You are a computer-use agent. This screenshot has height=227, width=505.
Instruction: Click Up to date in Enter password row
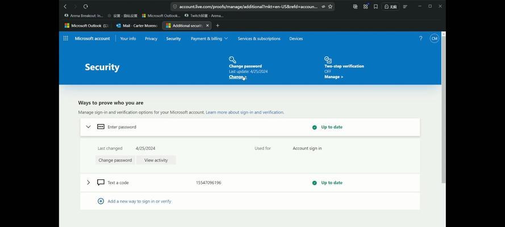(332, 127)
